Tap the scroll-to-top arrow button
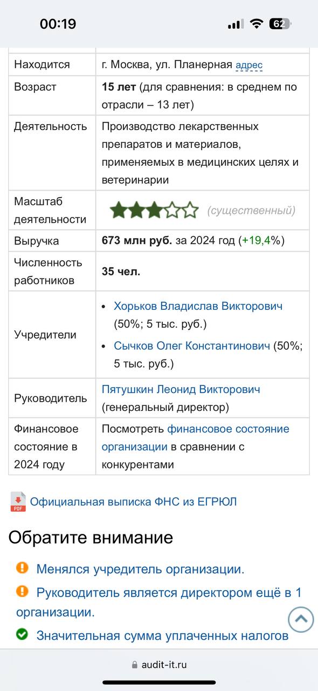Viewport: 318px width, 691px height. tap(301, 619)
